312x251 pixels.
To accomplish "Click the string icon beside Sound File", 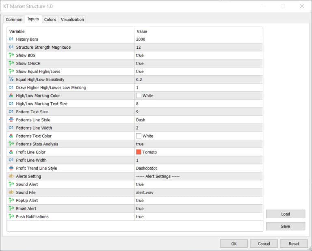I will coord(11,192).
